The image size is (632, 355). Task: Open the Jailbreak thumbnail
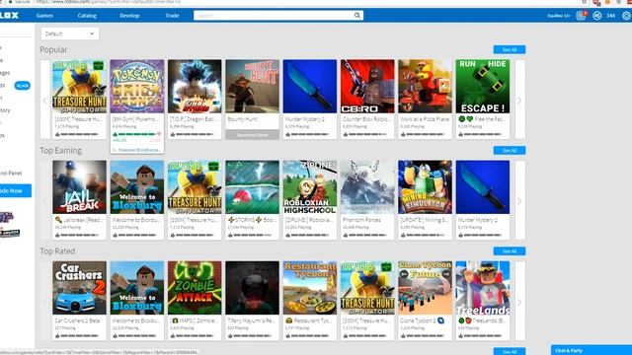point(79,187)
